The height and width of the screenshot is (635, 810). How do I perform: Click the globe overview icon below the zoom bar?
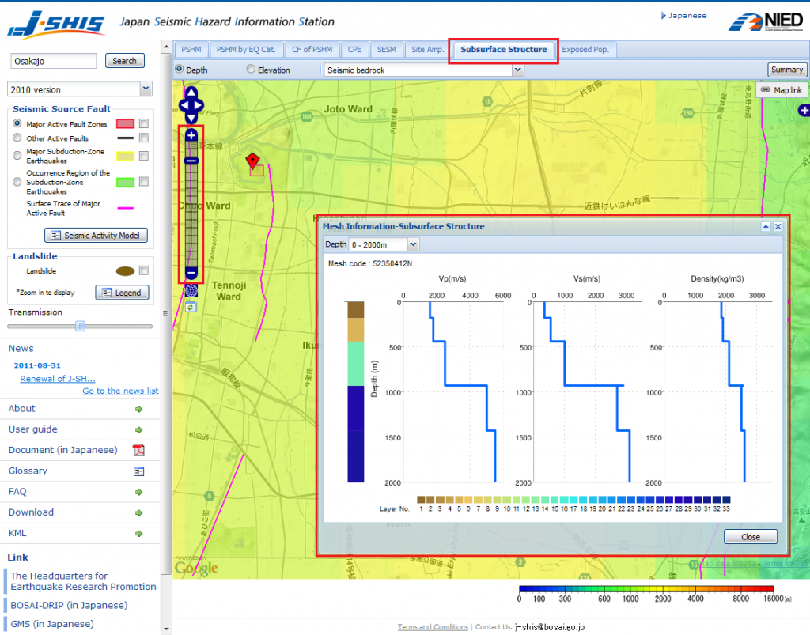pyautogui.click(x=191, y=290)
